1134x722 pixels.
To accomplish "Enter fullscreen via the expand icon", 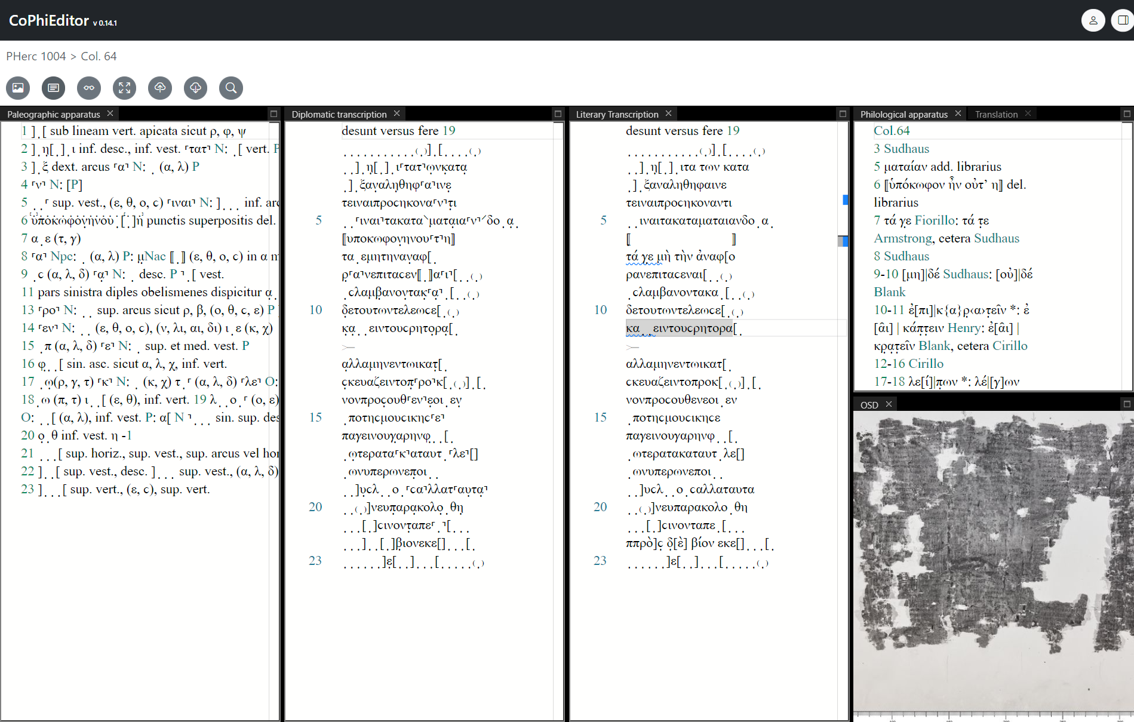I will tap(124, 88).
